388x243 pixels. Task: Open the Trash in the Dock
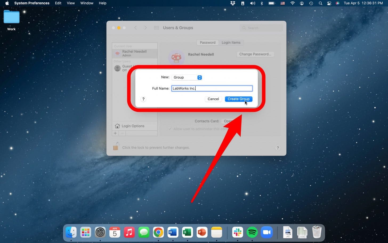(x=317, y=232)
